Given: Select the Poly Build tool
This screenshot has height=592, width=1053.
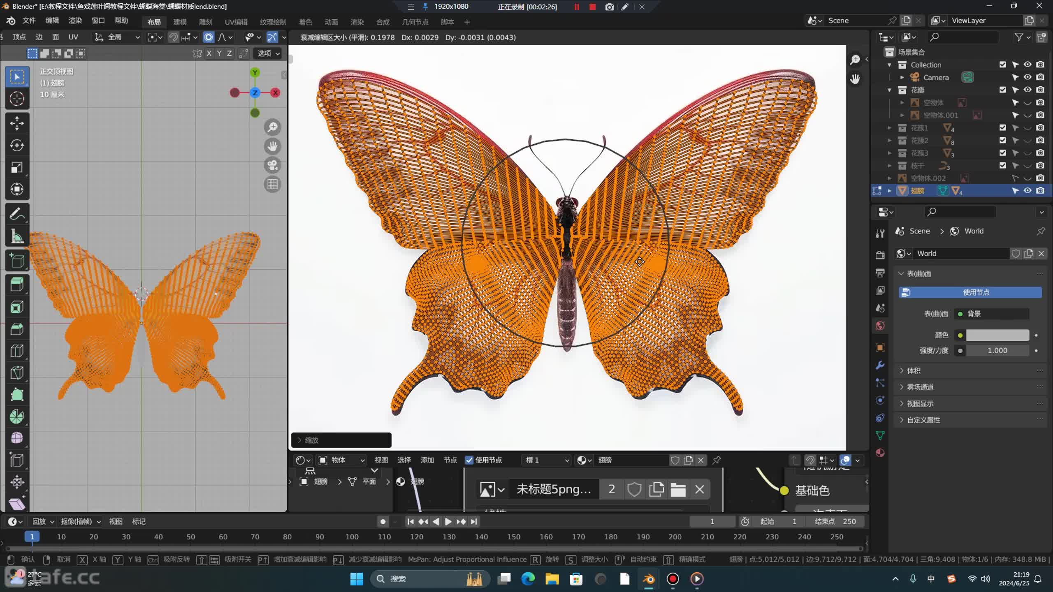Looking at the screenshot, I should pyautogui.click(x=17, y=395).
